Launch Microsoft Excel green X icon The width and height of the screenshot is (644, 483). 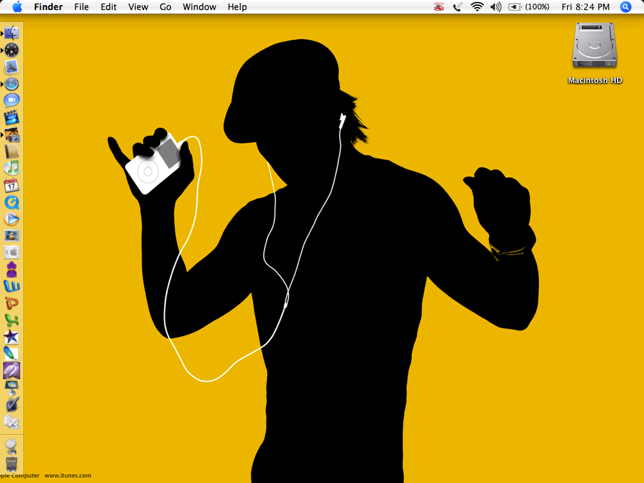coord(11,320)
